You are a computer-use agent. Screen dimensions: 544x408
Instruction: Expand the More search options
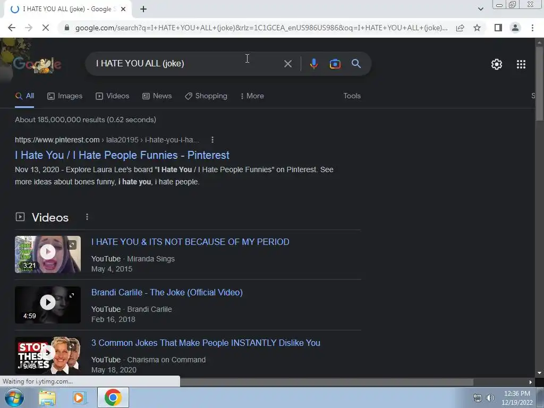click(x=252, y=96)
